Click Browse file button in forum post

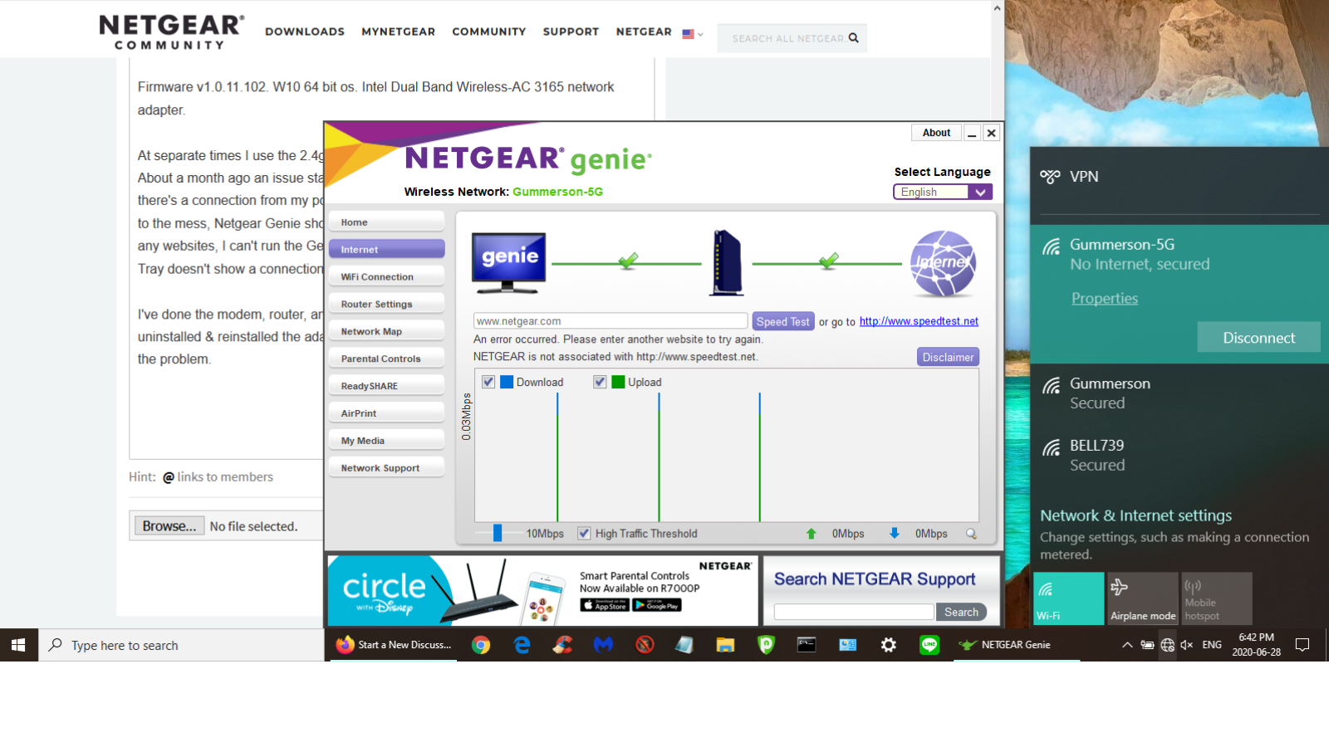(x=169, y=525)
